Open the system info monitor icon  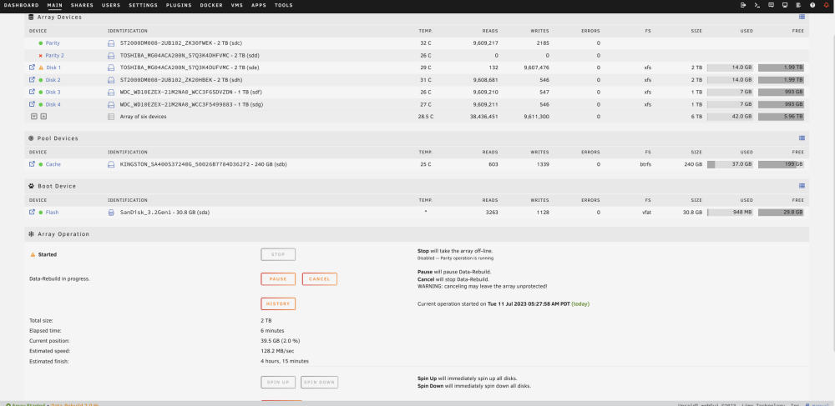785,5
